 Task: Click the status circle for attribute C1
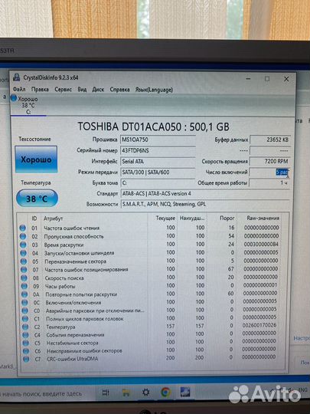pos(25,319)
